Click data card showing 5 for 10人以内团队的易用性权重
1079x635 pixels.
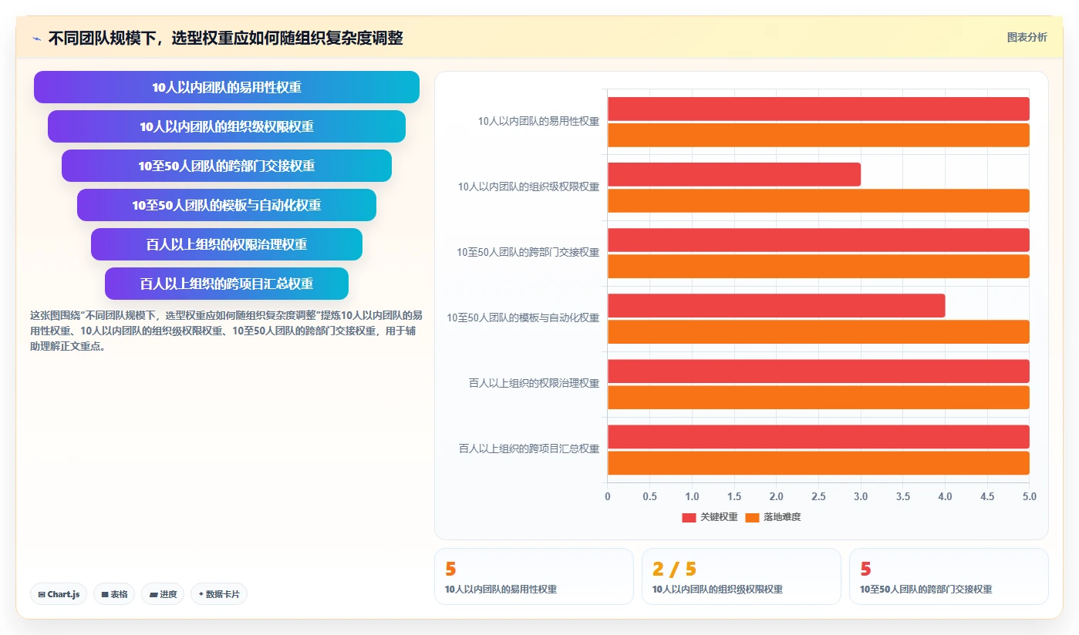tap(534, 576)
